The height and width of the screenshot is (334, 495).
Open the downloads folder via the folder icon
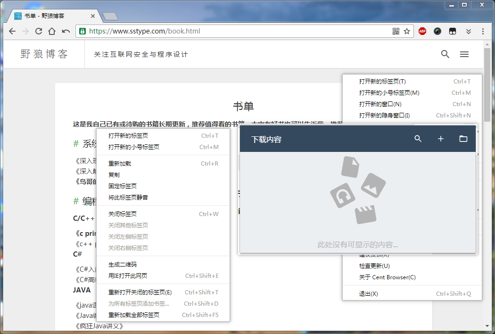[463, 139]
